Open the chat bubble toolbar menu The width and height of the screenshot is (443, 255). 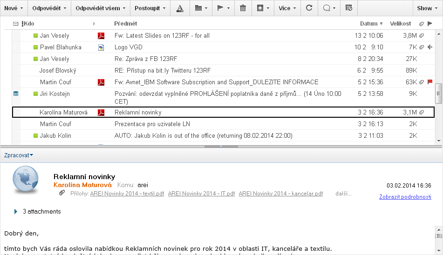[329, 8]
